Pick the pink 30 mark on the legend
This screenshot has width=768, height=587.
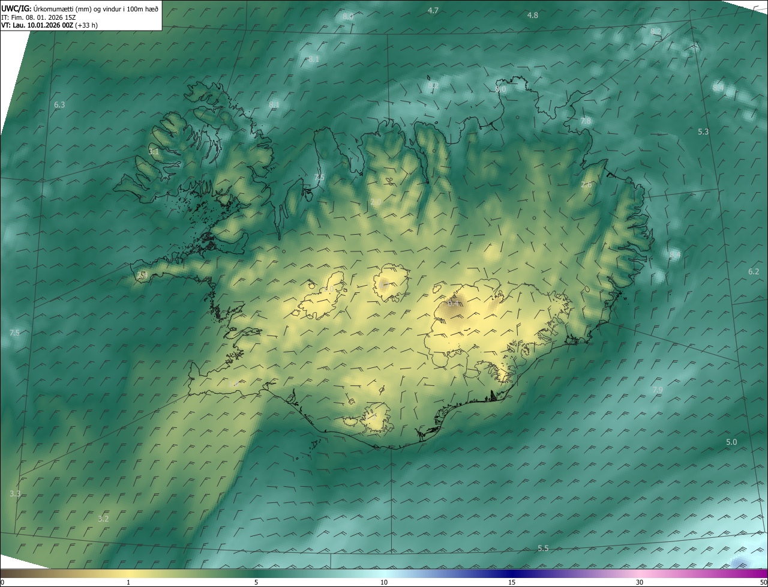click(640, 575)
